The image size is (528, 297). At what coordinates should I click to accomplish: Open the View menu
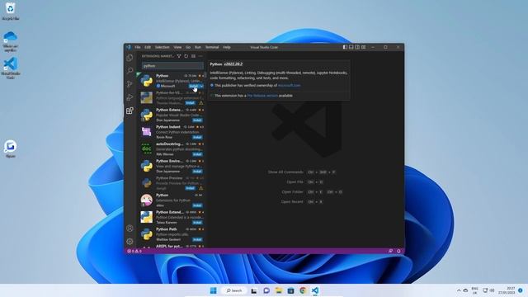[x=177, y=47]
